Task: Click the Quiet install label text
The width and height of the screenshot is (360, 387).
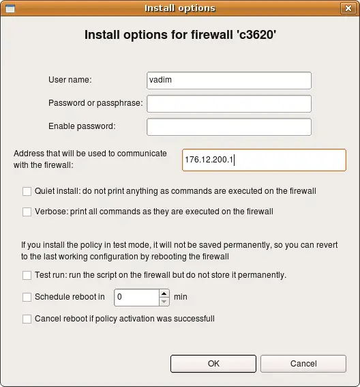Action: [x=175, y=191]
